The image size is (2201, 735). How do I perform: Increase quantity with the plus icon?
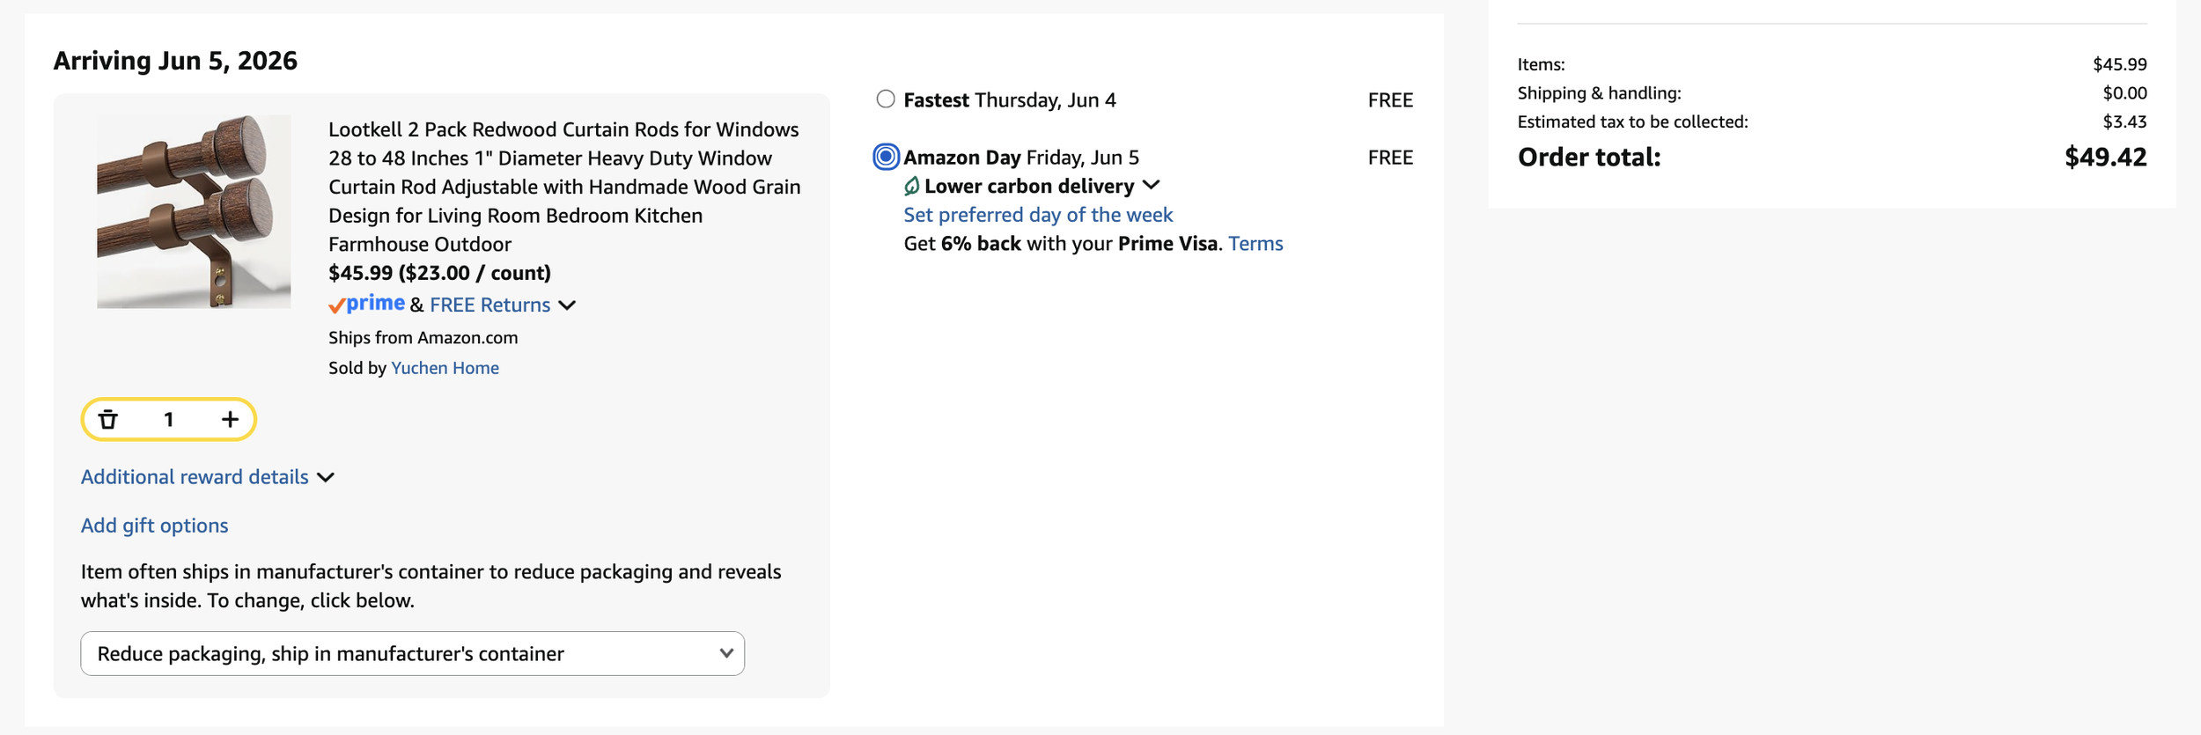(230, 420)
